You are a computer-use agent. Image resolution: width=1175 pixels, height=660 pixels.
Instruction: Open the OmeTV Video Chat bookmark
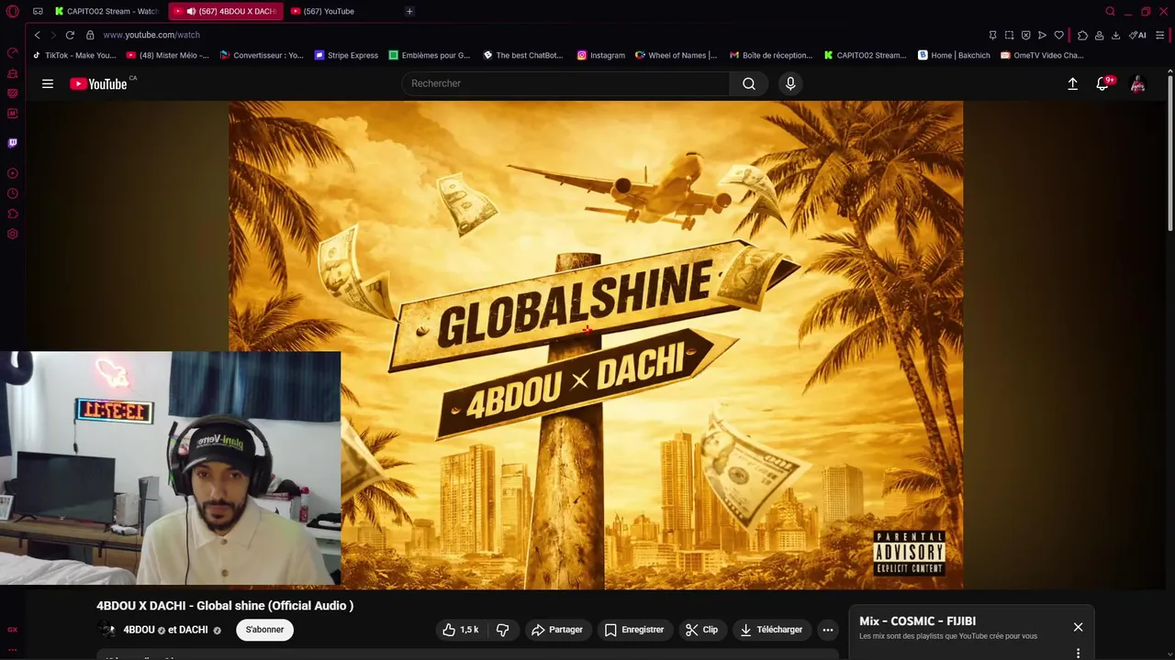tap(1043, 55)
